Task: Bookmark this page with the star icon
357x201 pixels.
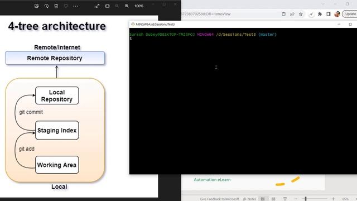Action: coord(301,14)
